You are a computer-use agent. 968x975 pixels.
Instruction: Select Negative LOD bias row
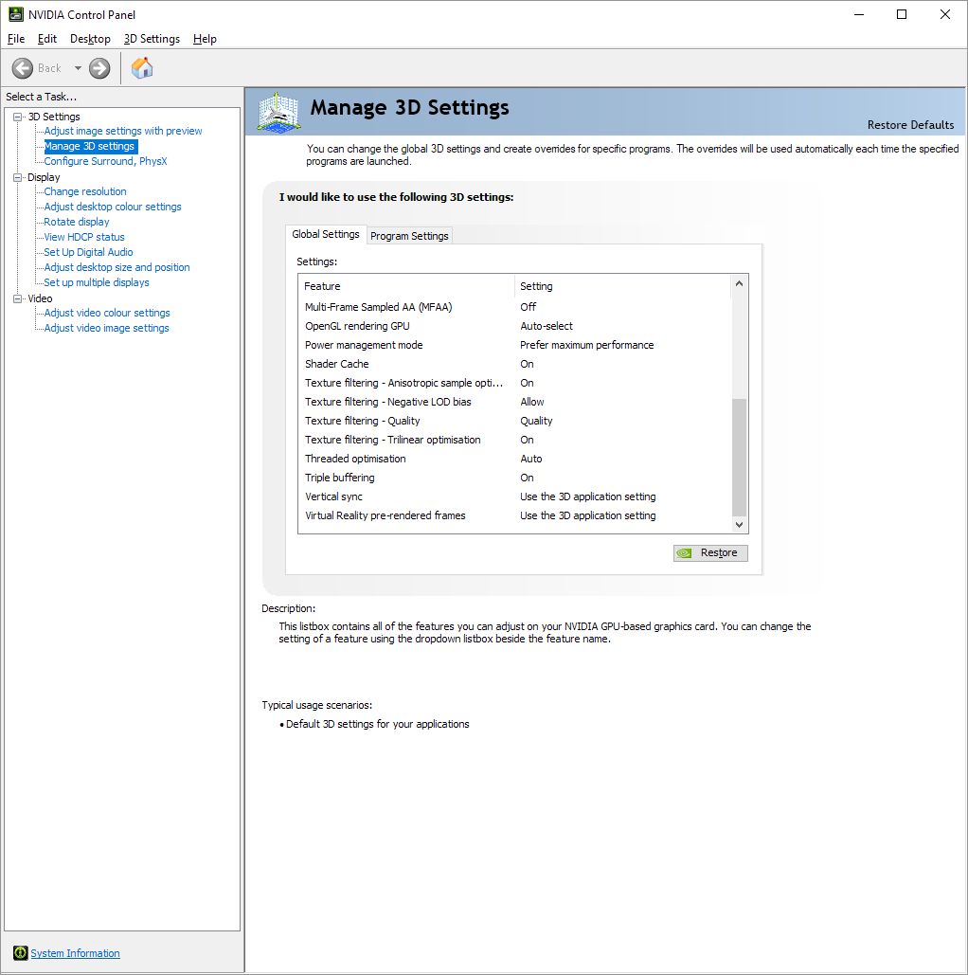click(514, 402)
